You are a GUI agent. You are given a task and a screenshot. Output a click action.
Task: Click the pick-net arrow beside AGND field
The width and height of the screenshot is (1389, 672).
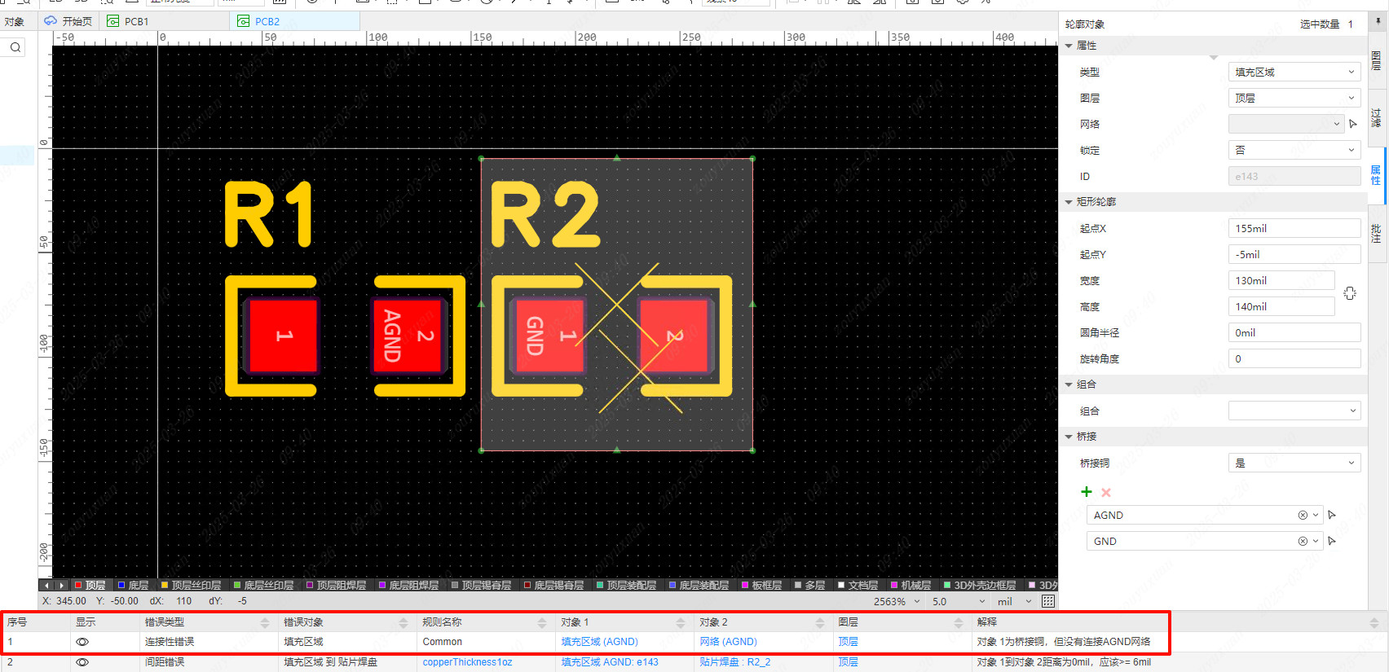point(1332,515)
